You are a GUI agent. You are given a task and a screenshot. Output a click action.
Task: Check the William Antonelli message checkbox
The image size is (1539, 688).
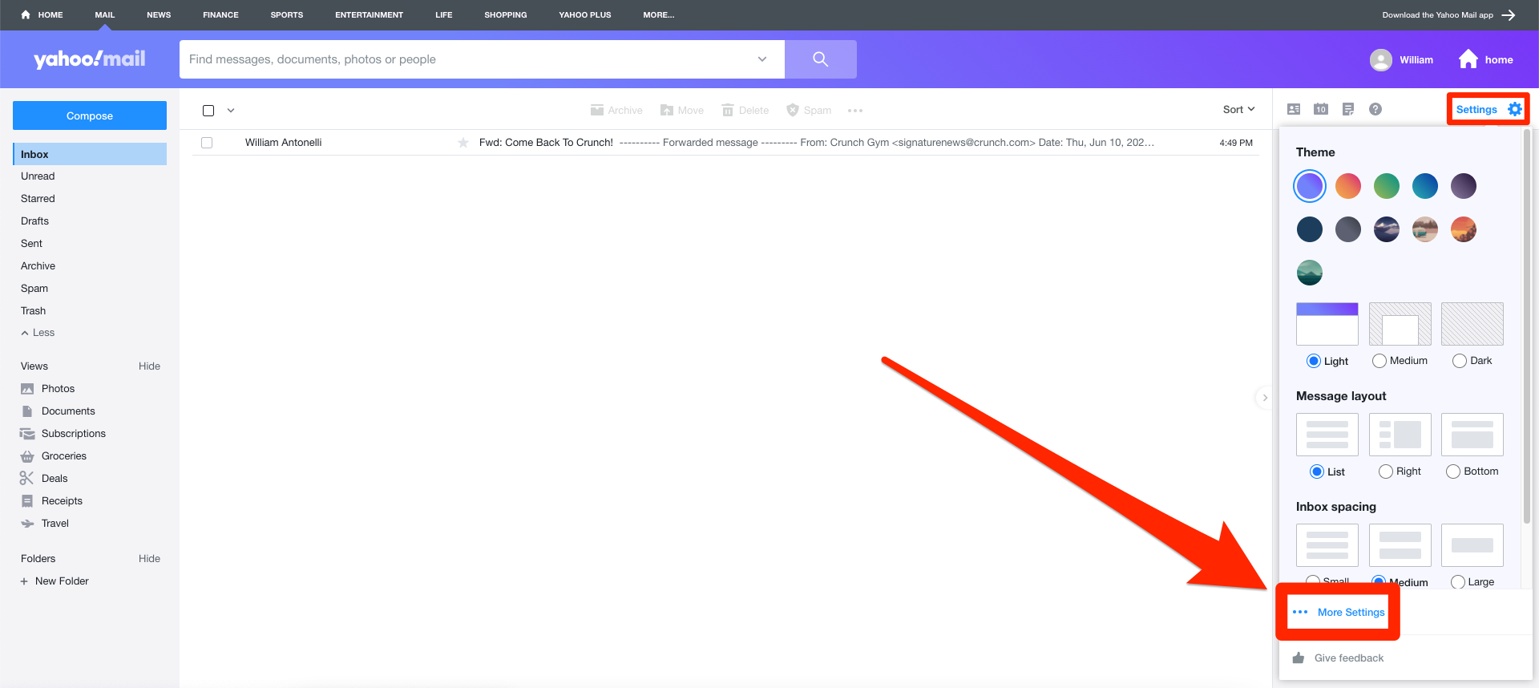[207, 143]
